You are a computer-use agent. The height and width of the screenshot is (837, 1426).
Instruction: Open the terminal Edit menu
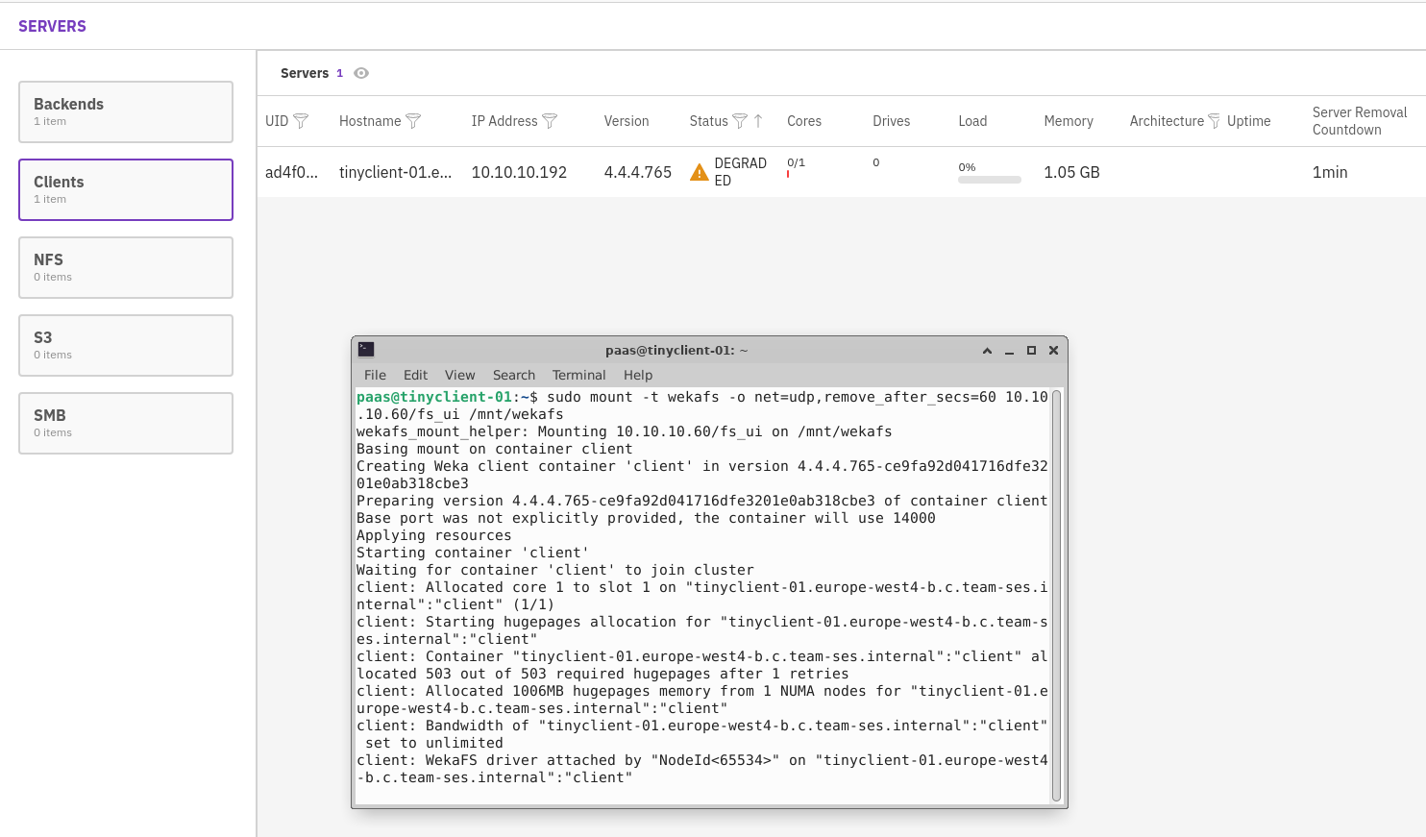click(x=415, y=375)
